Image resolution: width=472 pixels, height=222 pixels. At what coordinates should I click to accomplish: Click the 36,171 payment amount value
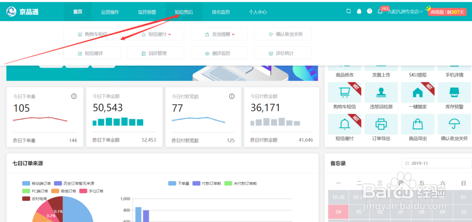click(x=265, y=107)
